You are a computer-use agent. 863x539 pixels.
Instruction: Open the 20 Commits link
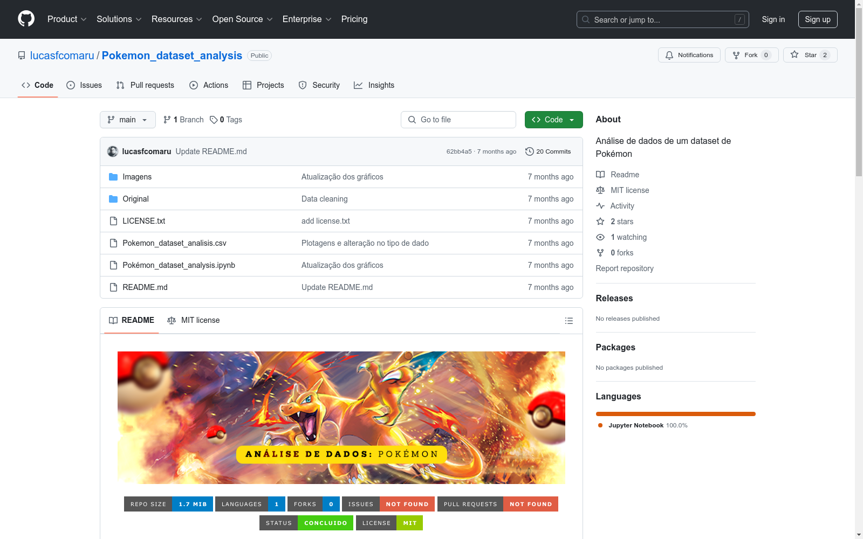click(548, 151)
